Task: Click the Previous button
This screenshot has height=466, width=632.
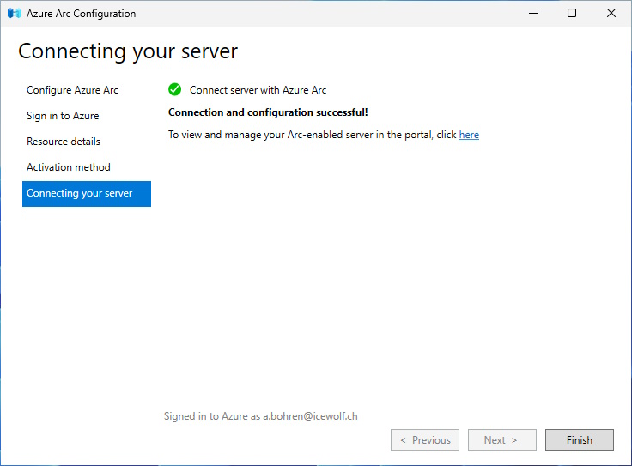Action: 425,439
